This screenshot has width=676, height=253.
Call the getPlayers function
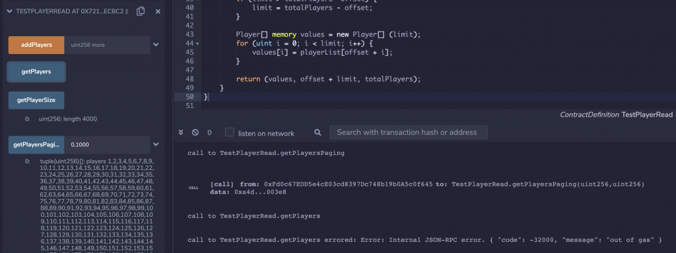(37, 72)
